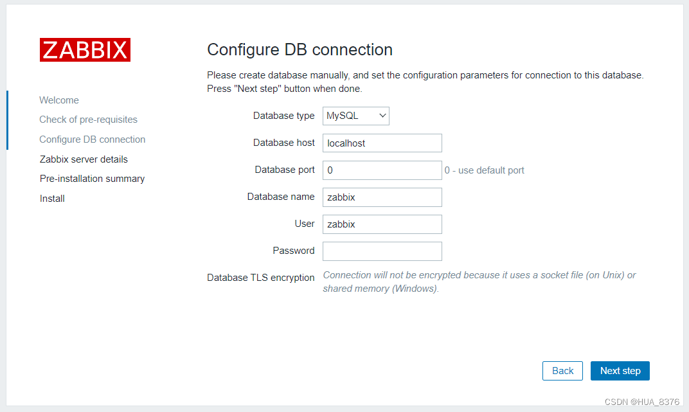Select the Configure DB connection step
This screenshot has width=689, height=412.
(x=92, y=139)
